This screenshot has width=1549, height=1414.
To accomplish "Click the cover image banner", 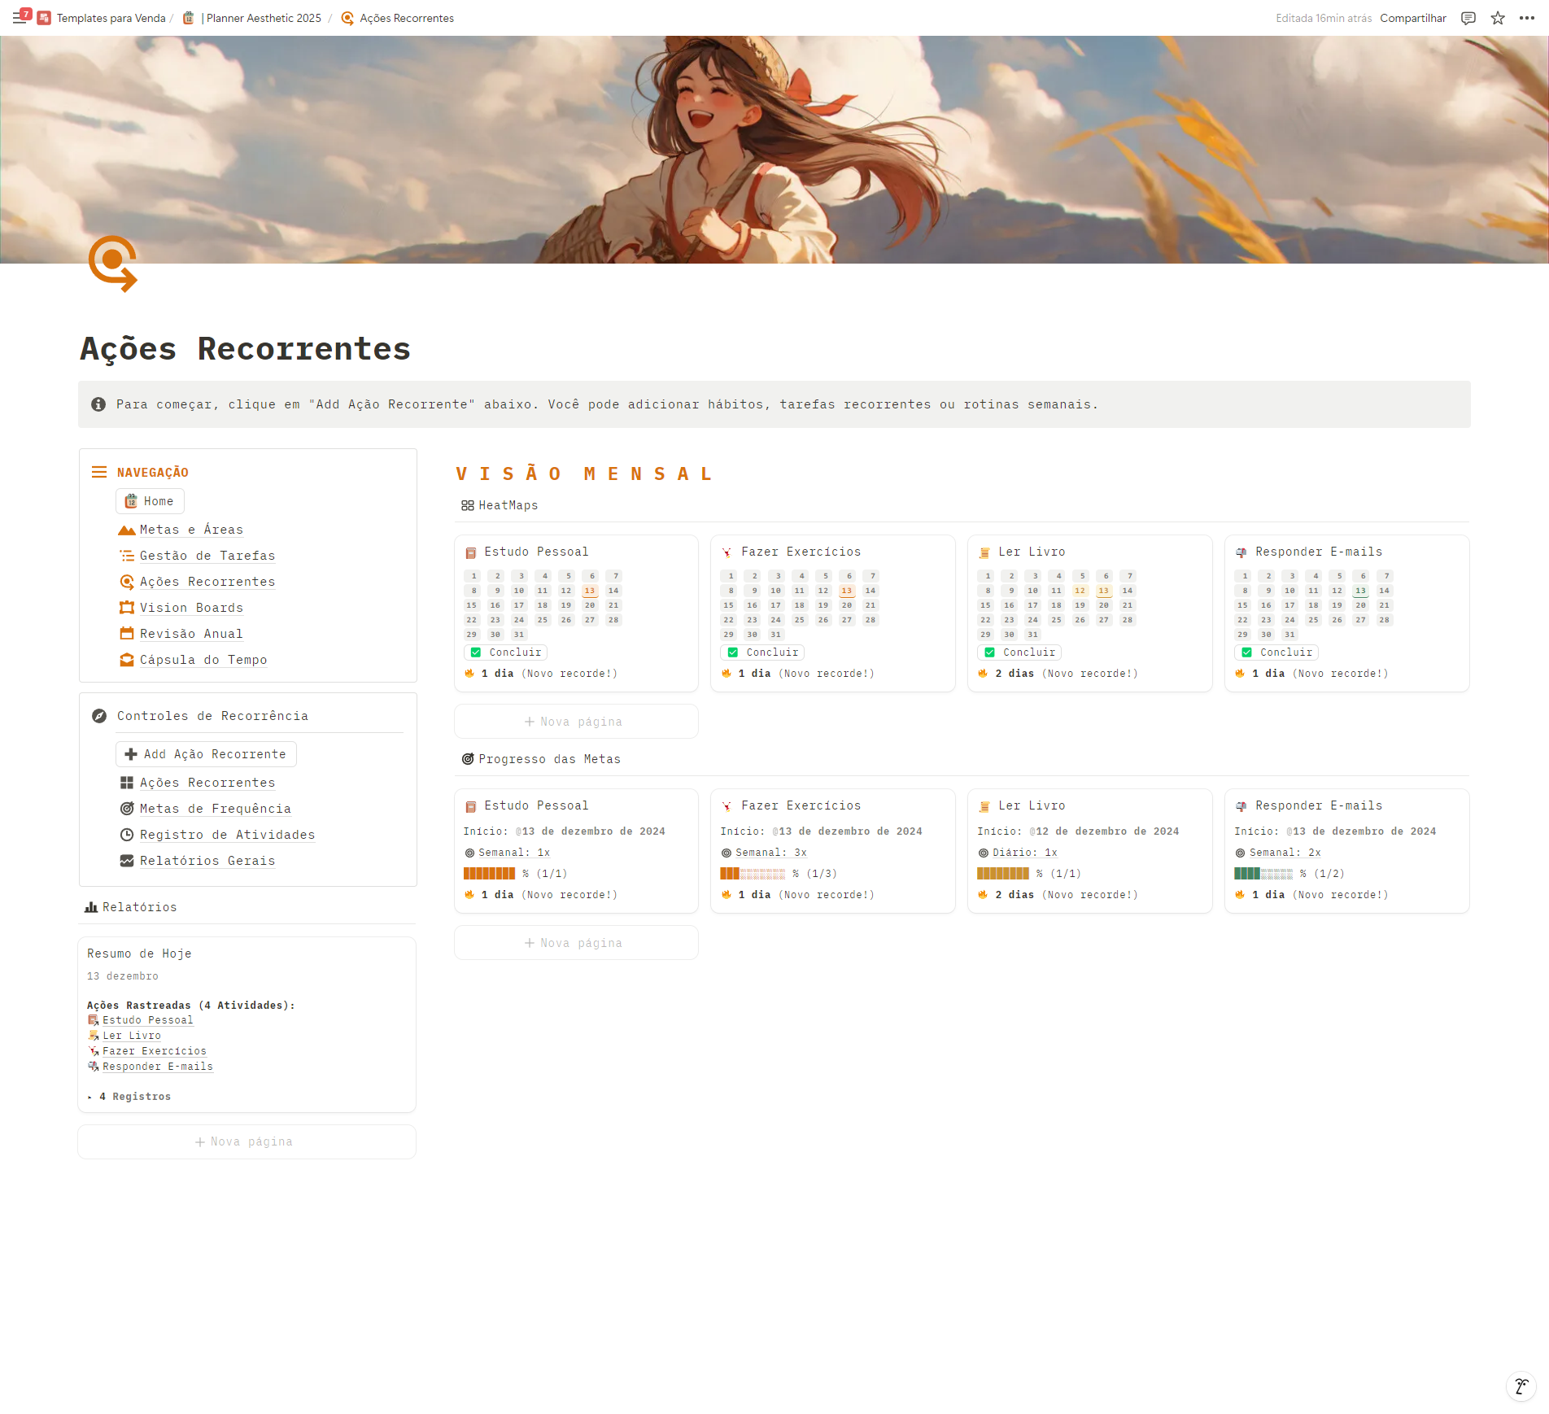I will coord(774,150).
